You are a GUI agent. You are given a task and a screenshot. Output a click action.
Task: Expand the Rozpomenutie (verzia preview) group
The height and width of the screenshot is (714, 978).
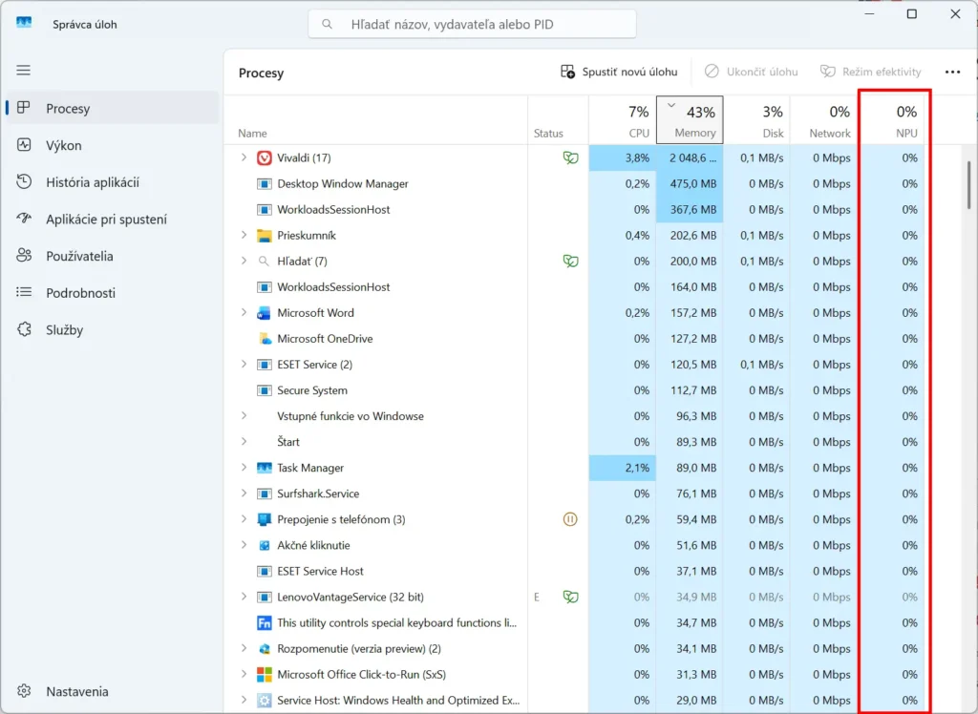[x=244, y=648]
